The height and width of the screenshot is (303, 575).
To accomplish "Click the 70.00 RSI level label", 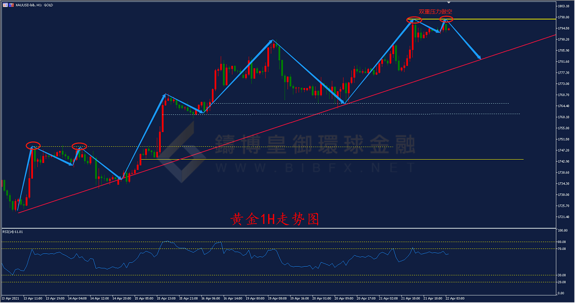I will click(562, 248).
